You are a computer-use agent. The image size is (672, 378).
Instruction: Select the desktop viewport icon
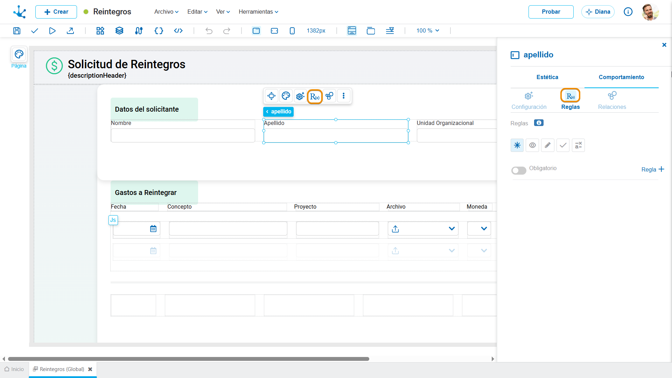tap(256, 31)
